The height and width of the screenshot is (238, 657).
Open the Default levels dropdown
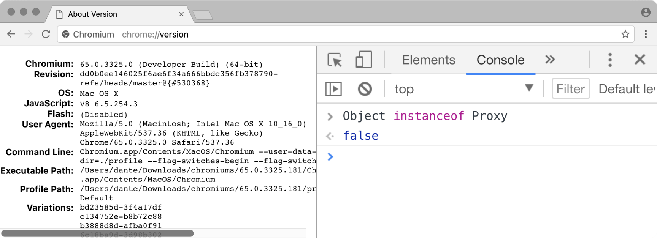pos(627,89)
